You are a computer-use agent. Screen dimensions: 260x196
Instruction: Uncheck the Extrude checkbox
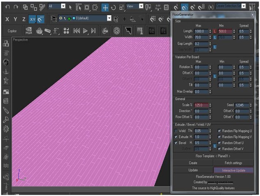coord(176,137)
